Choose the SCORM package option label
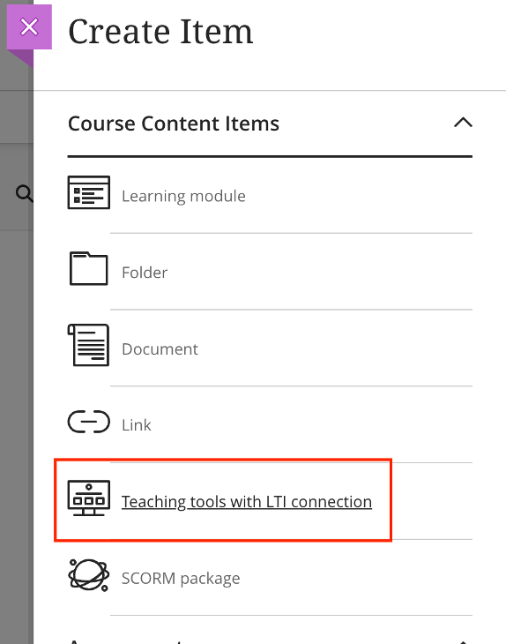Image resolution: width=506 pixels, height=644 pixels. [181, 579]
